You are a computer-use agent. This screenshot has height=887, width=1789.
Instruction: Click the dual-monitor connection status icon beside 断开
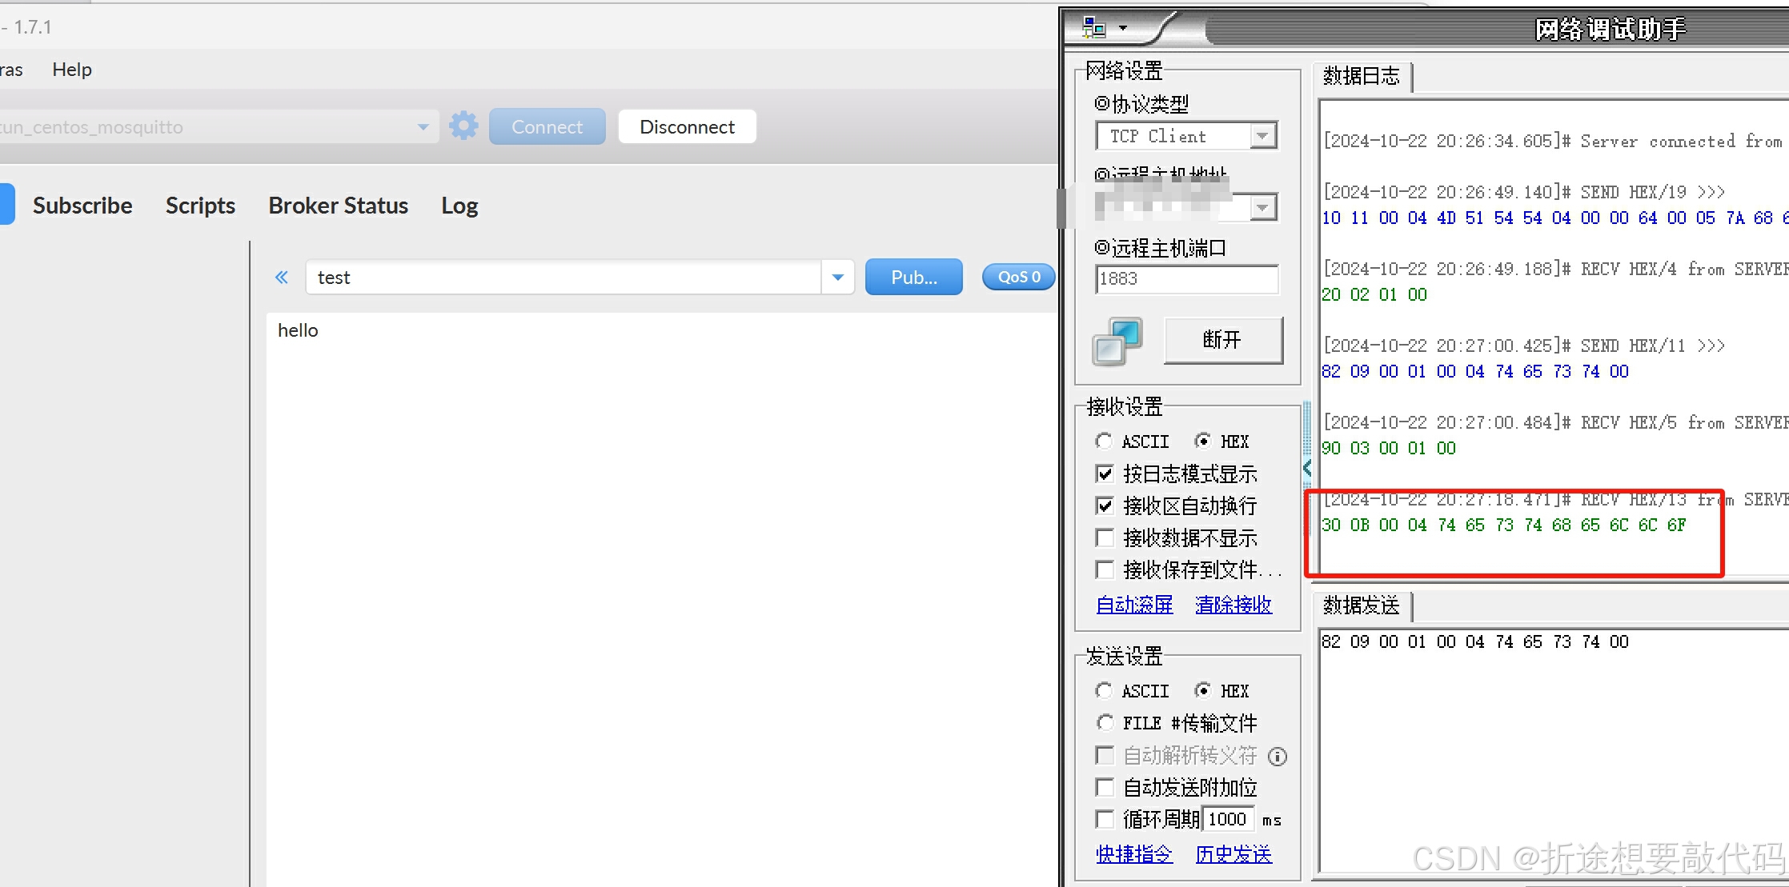[1116, 342]
